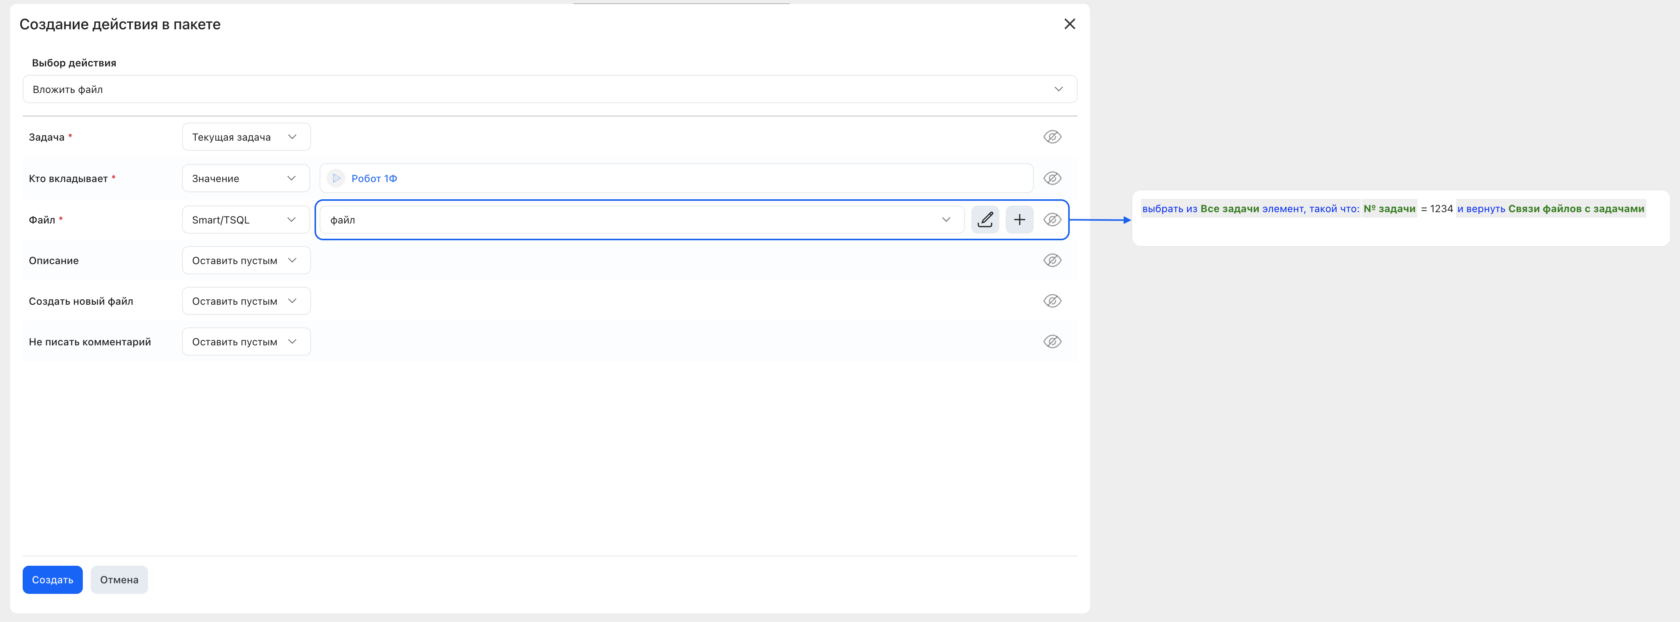This screenshot has height=622, width=1680.
Task: Click Связи файлов с задачами text
Action: [1576, 209]
